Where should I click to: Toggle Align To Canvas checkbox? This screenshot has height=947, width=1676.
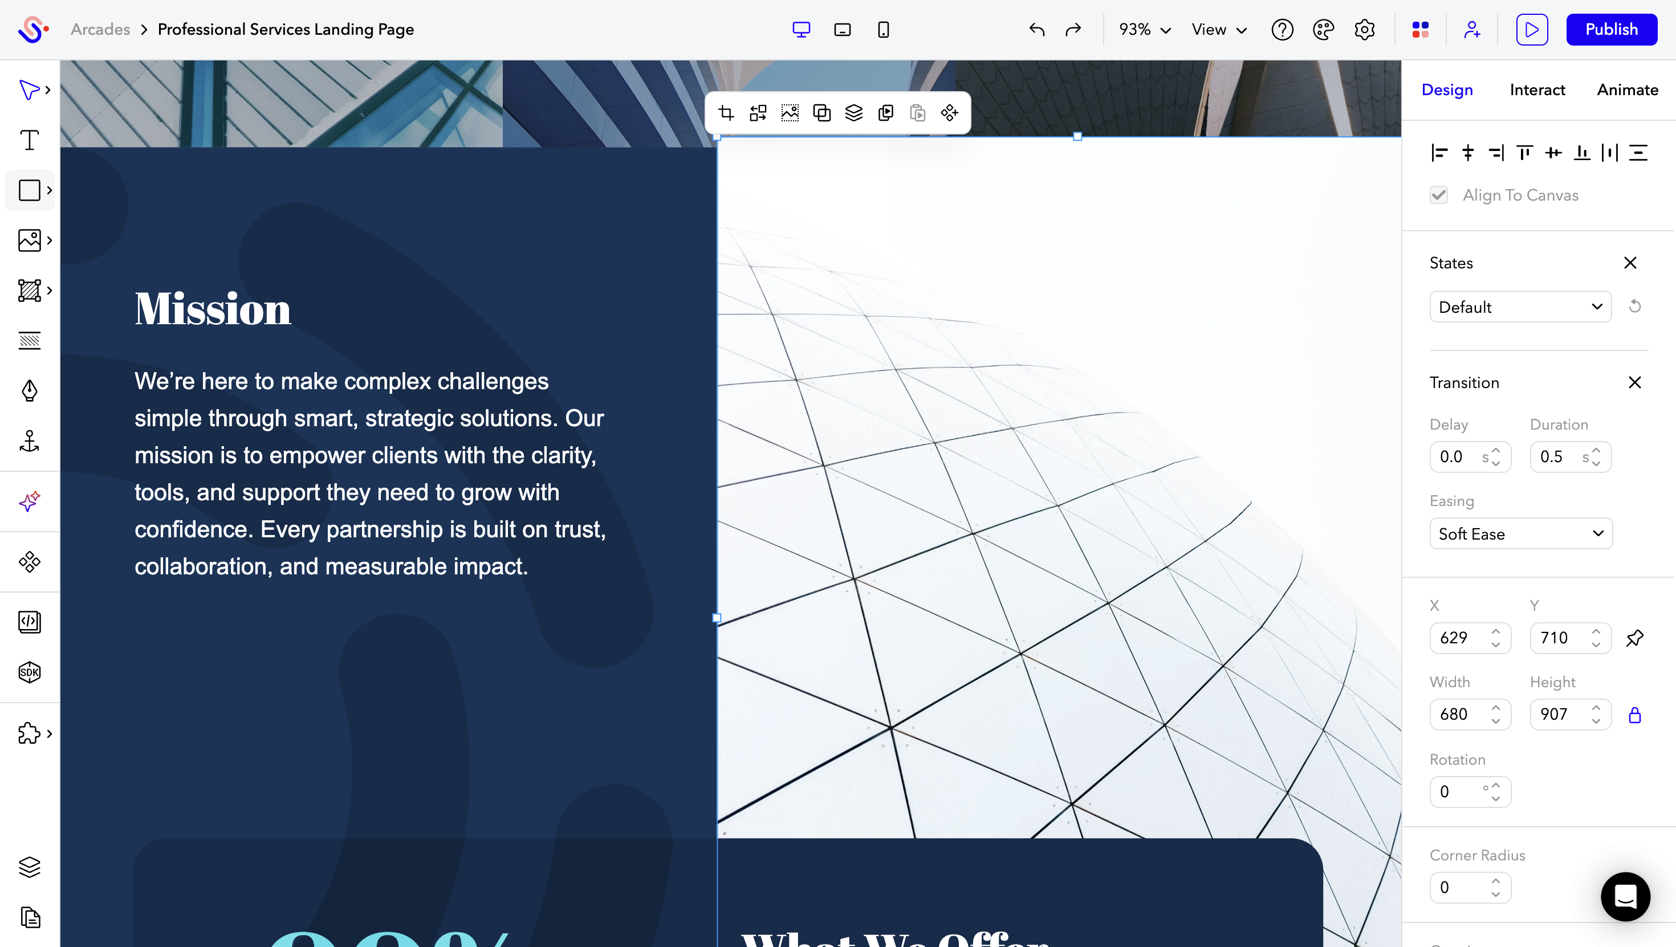pyautogui.click(x=1438, y=195)
